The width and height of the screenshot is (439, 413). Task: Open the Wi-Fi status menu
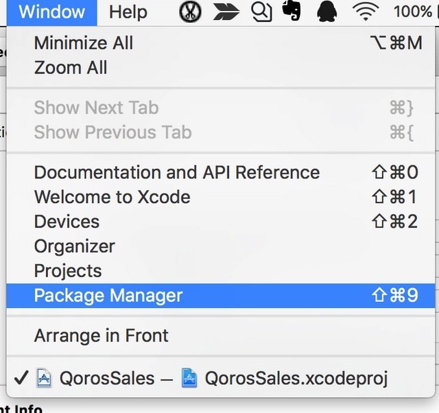pyautogui.click(x=366, y=11)
